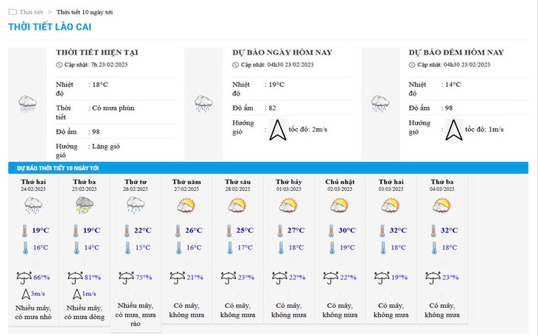Click partly sunny icon for Thứ năm 27/02/2025
538x336 pixels.
(186, 206)
